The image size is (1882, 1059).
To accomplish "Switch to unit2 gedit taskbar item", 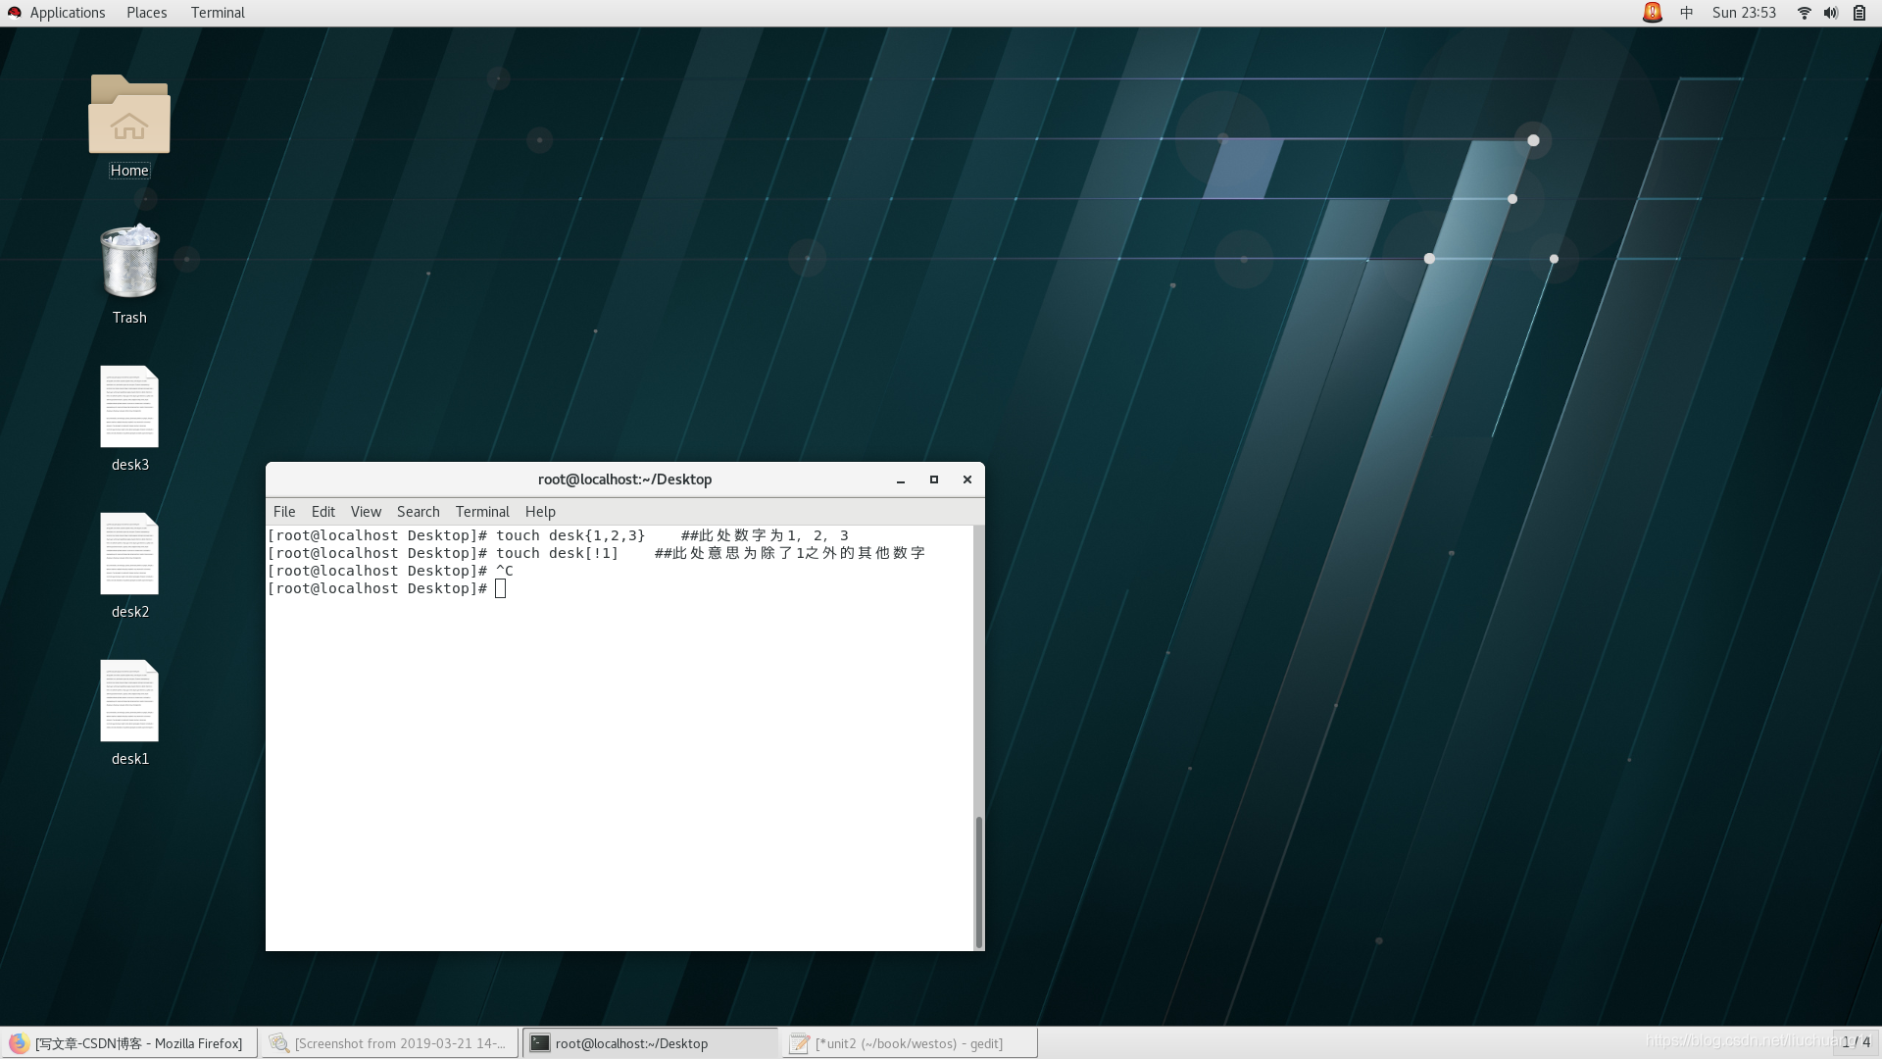I will [911, 1043].
